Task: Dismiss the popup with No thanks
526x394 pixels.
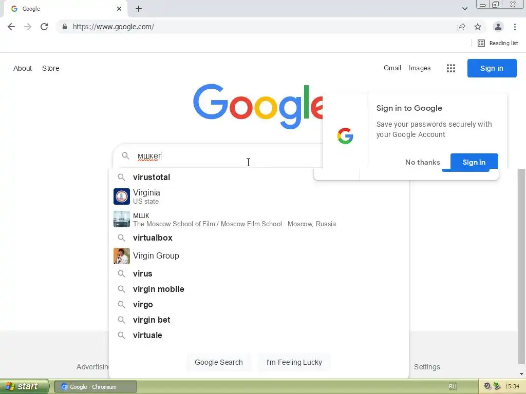Action: click(422, 162)
